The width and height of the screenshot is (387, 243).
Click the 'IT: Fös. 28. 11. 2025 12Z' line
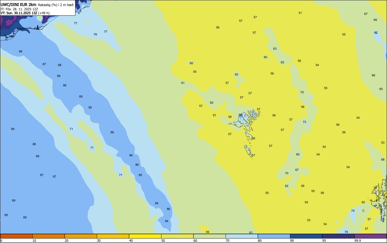(19, 9)
